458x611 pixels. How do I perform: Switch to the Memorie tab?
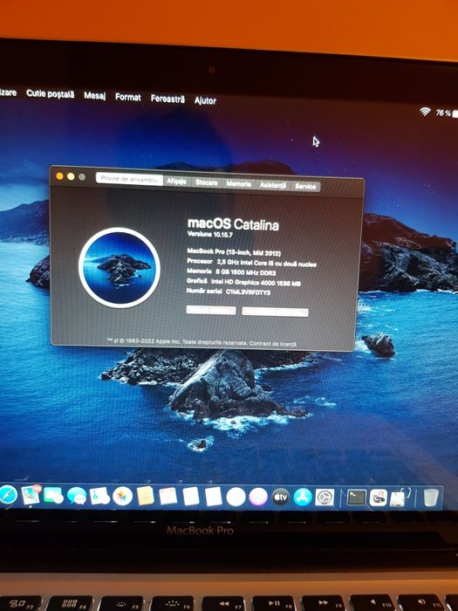click(238, 183)
